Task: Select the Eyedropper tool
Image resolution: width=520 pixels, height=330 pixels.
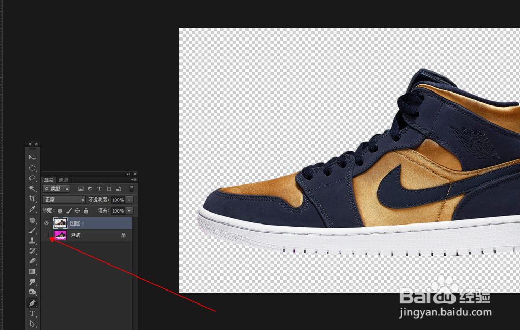Action: (x=32, y=209)
